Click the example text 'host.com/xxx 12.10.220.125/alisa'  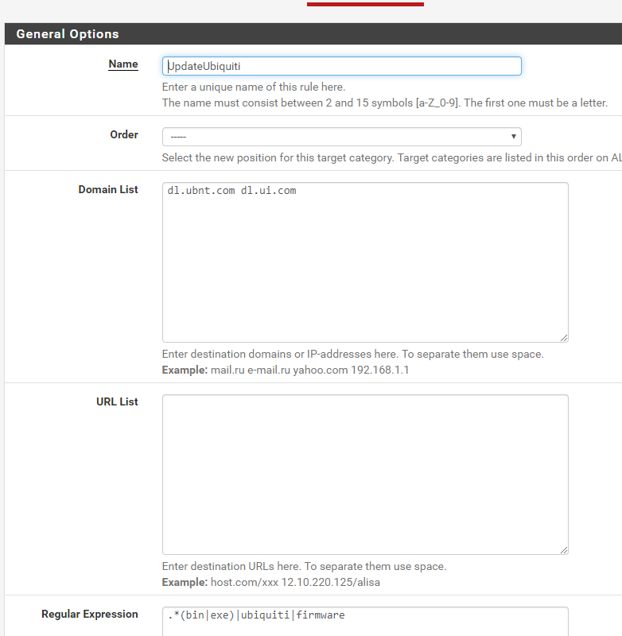295,582
